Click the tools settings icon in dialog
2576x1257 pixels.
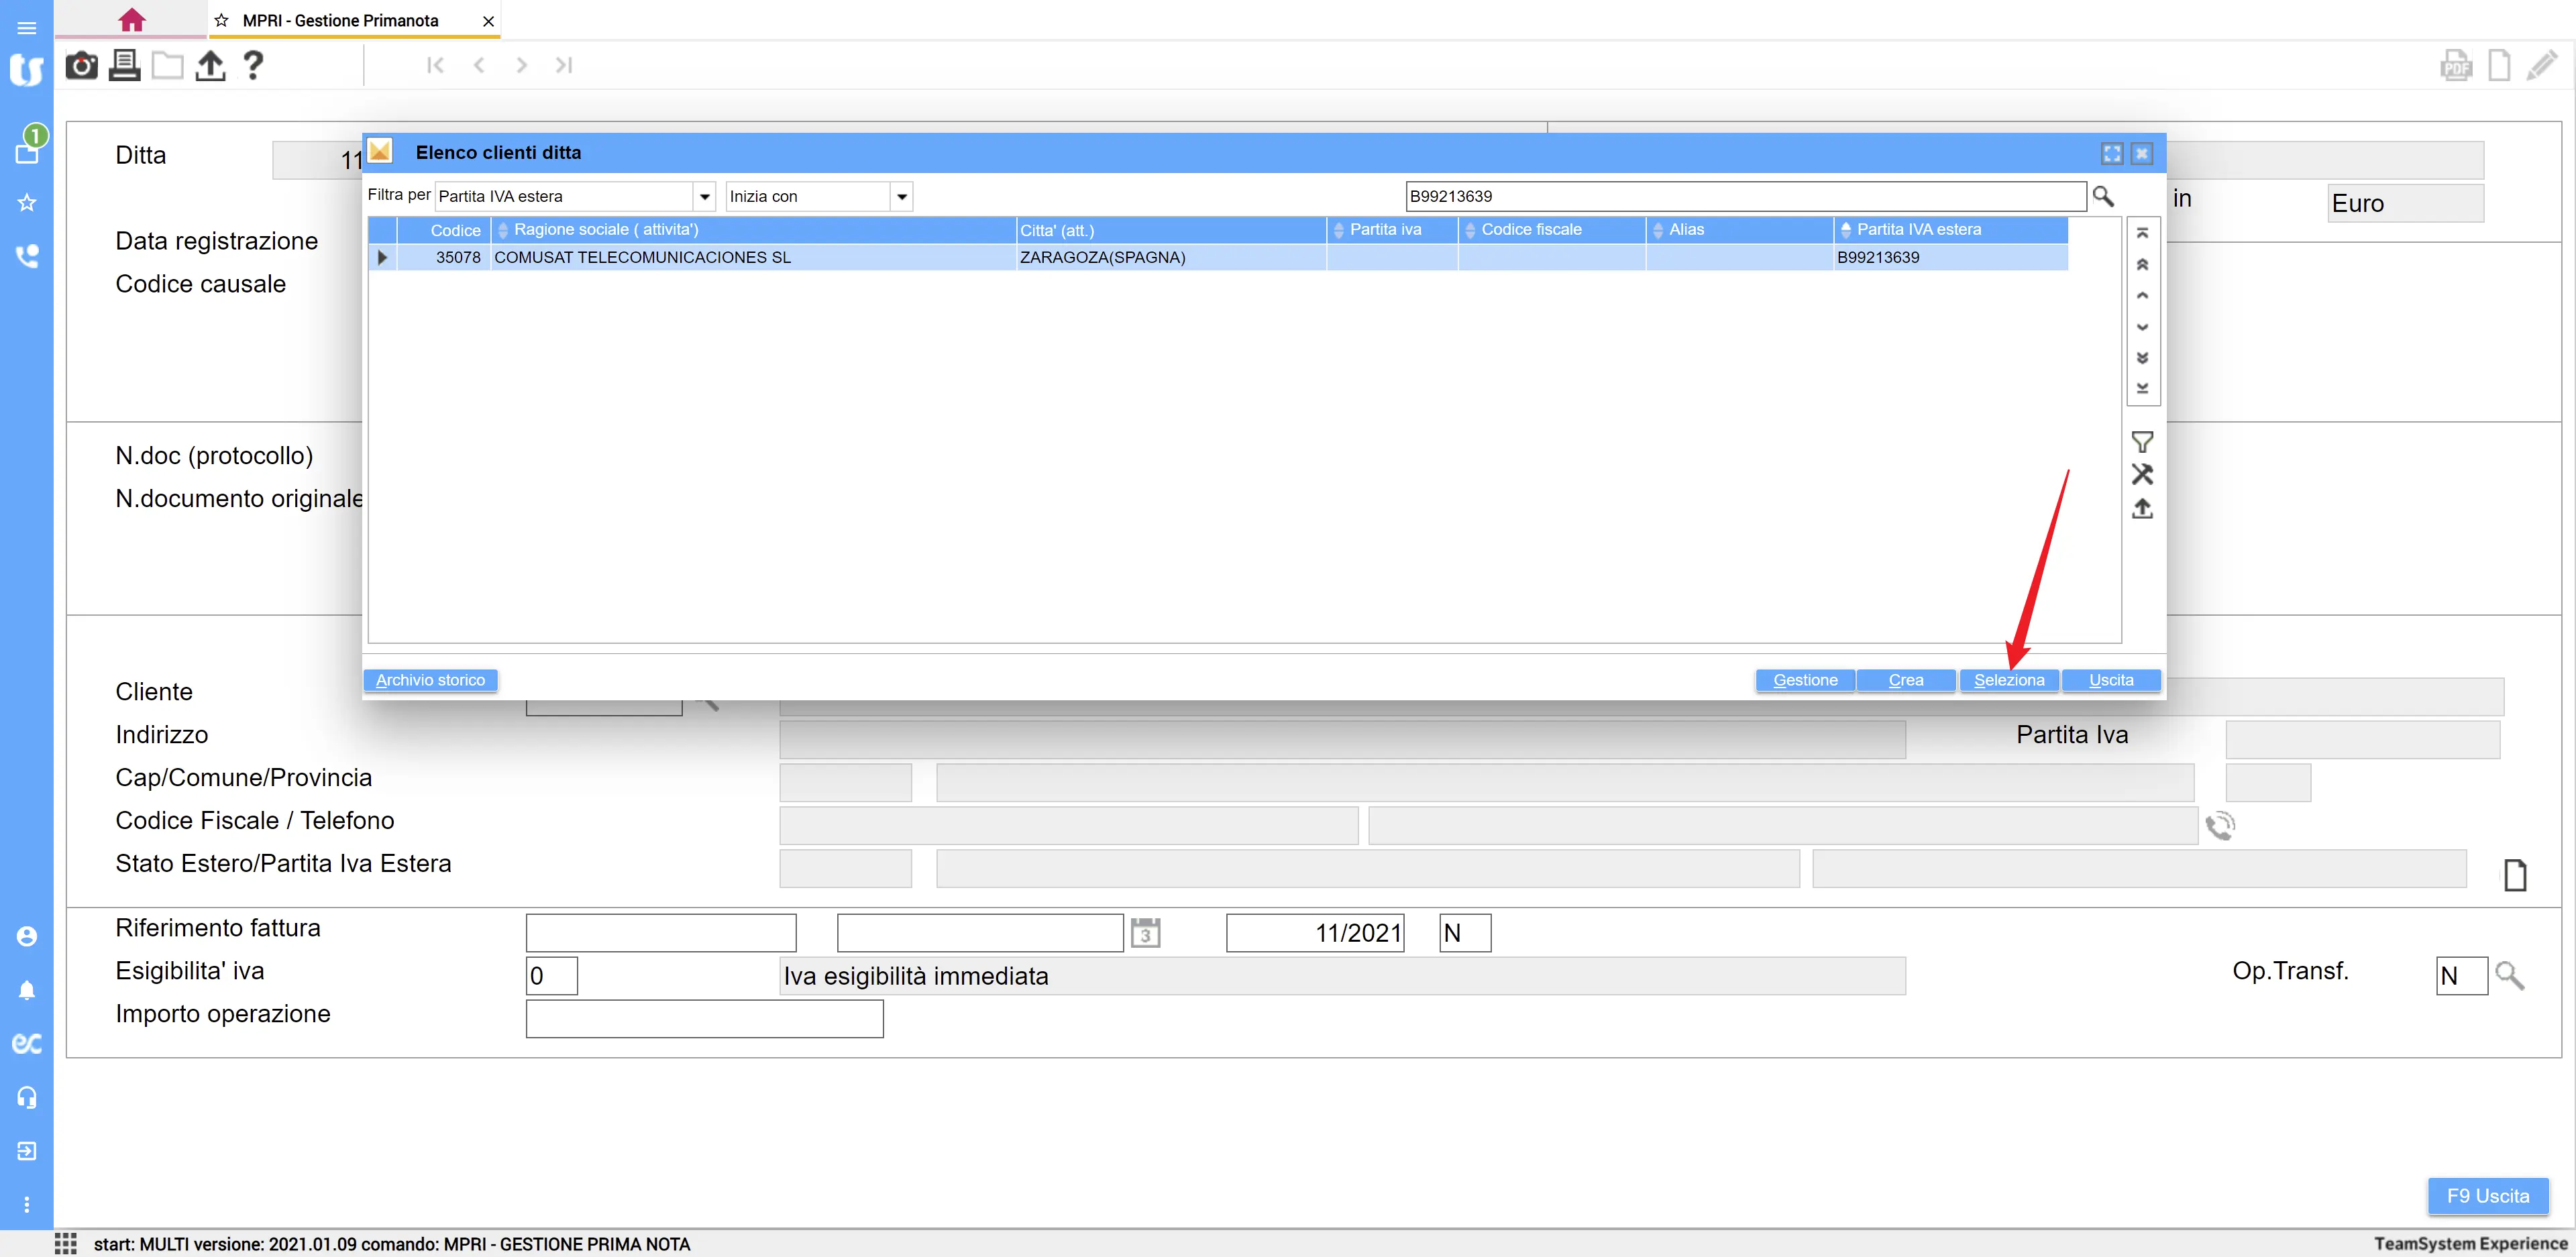[2141, 475]
